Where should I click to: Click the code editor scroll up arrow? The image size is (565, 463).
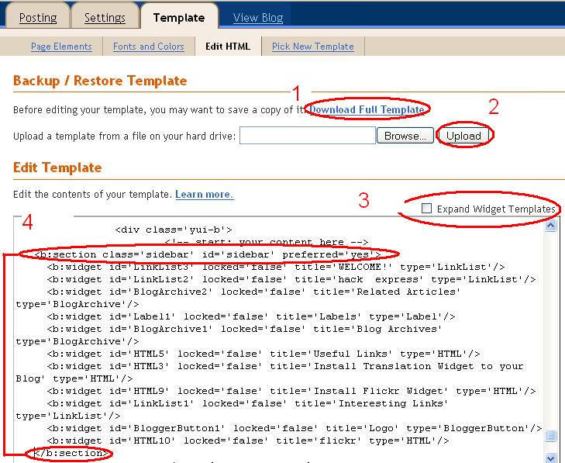coord(551,225)
